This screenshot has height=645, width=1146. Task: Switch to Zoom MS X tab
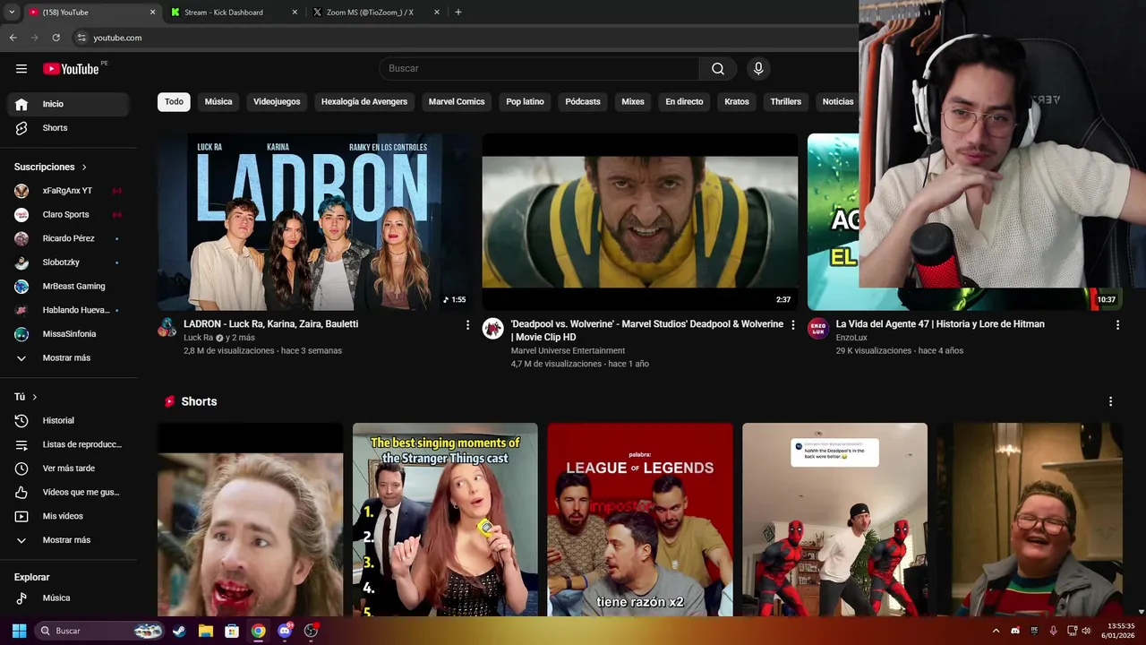(x=376, y=13)
